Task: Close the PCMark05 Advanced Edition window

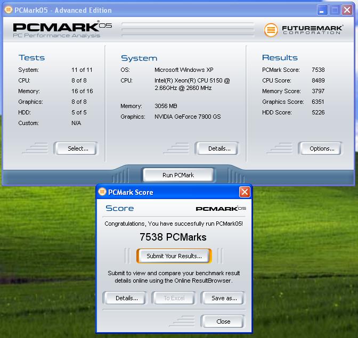Action: coord(347,10)
